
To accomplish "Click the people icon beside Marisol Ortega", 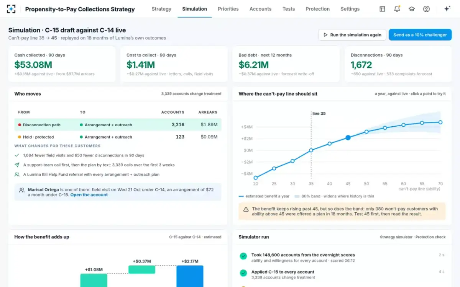I will pyautogui.click(x=22, y=190).
